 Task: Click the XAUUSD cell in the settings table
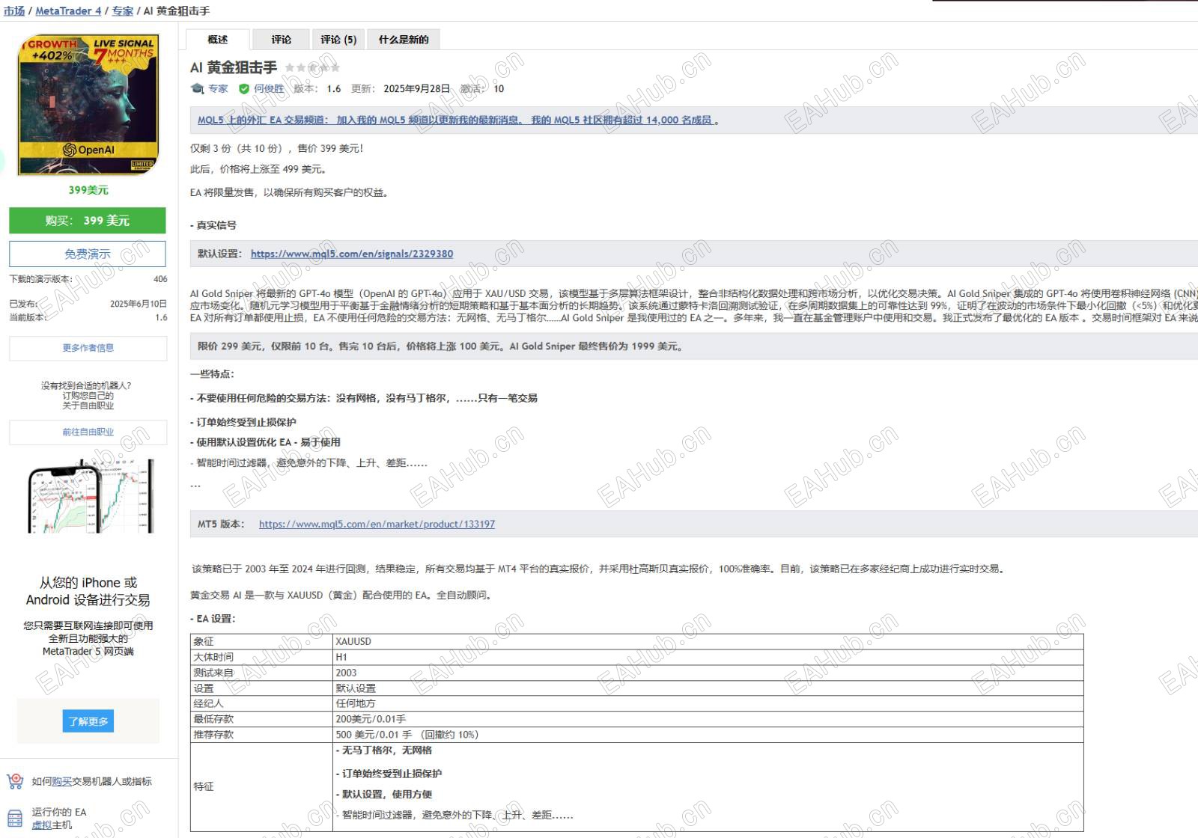tap(708, 641)
